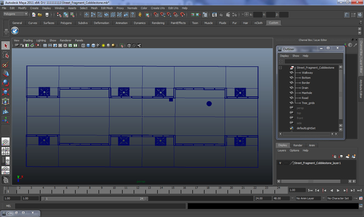The image size is (364, 217).
Task: Toggle the viewport grid display icon
Action: [45, 45]
